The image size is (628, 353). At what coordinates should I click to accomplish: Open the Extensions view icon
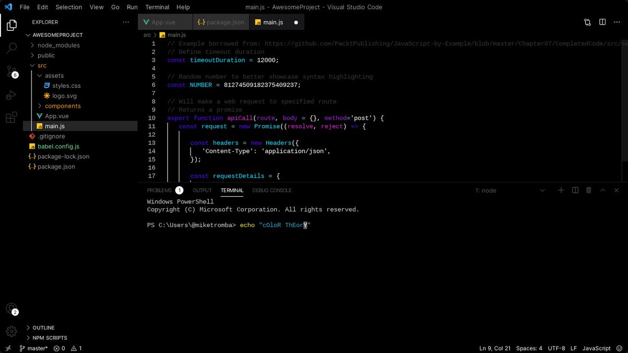(x=12, y=118)
